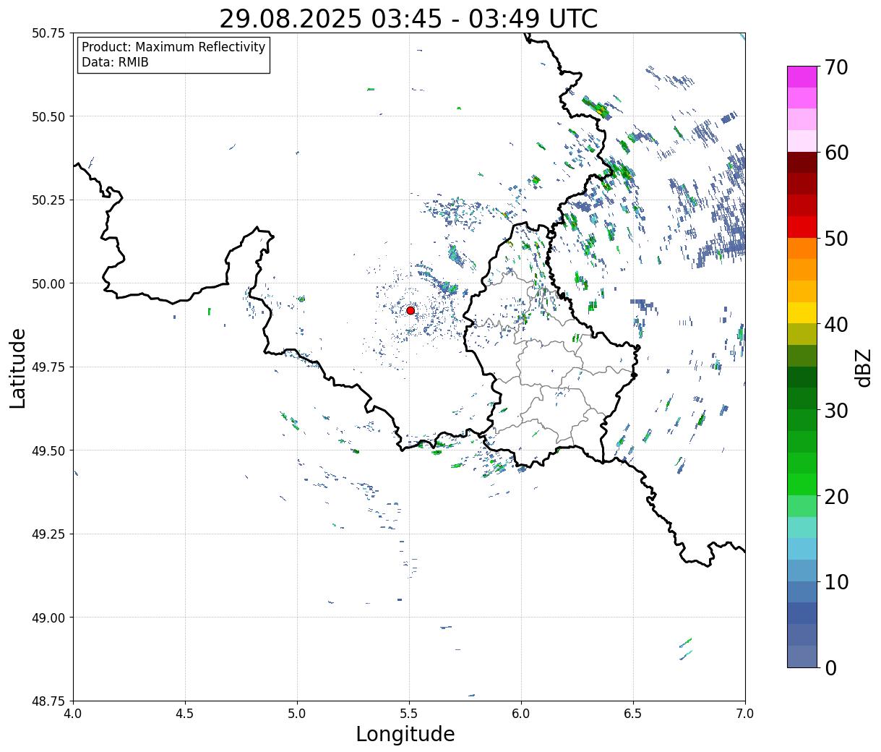Screen dimensions: 881x752
Task: Click the longitude tick label 4.0
Action: (73, 714)
